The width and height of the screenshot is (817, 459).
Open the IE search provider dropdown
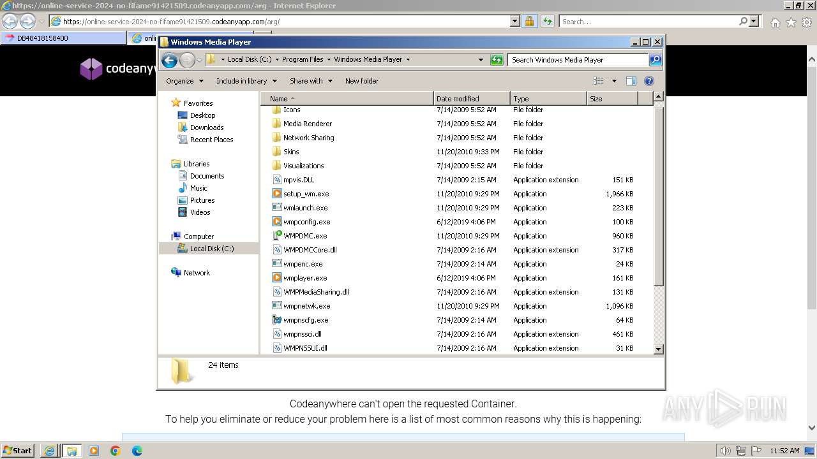point(754,22)
